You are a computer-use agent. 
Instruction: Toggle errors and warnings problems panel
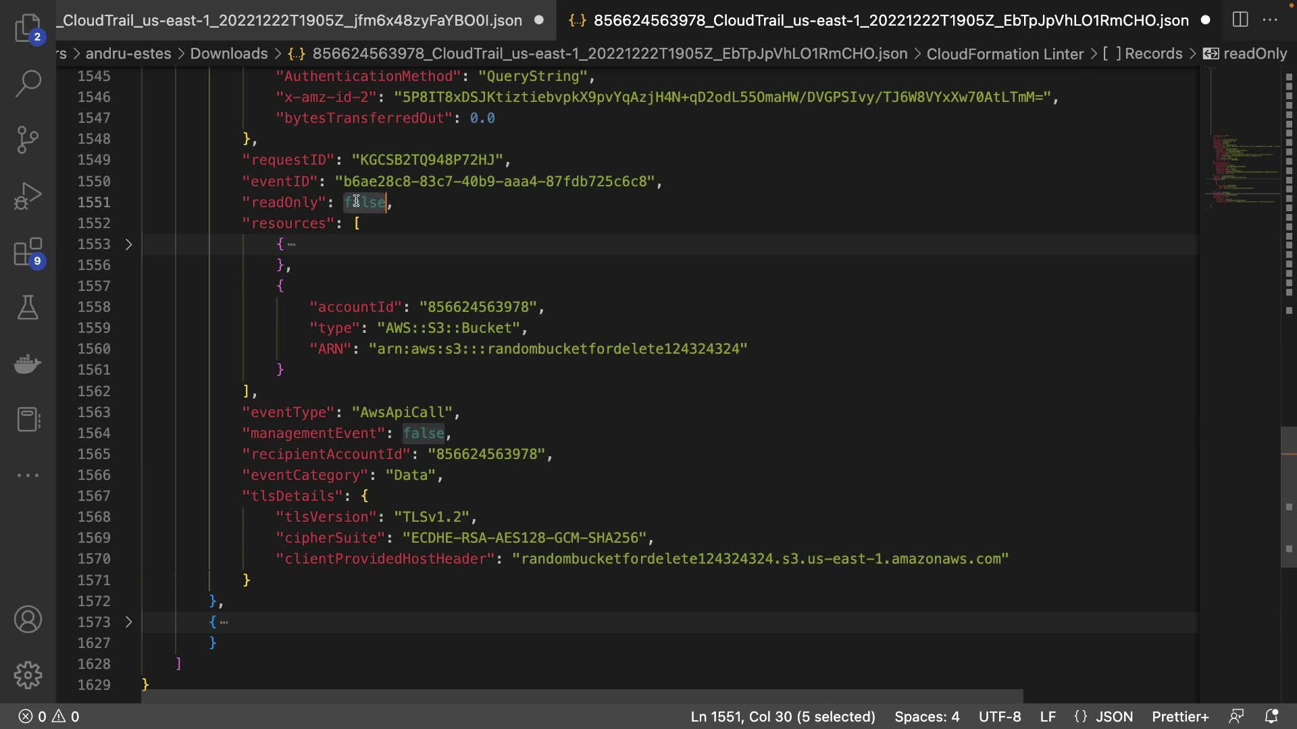(x=49, y=716)
